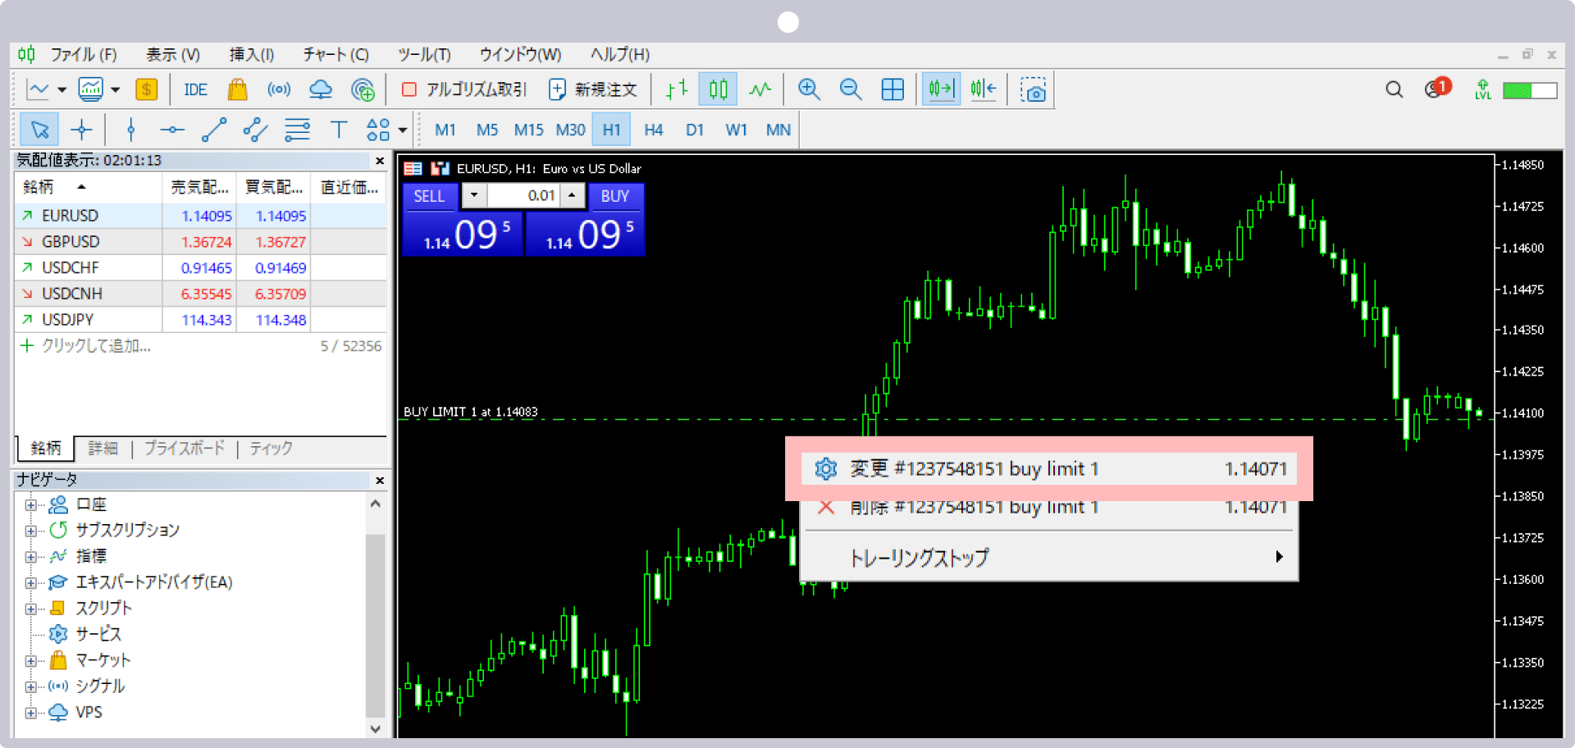Switch timeframe to M30

click(x=571, y=130)
